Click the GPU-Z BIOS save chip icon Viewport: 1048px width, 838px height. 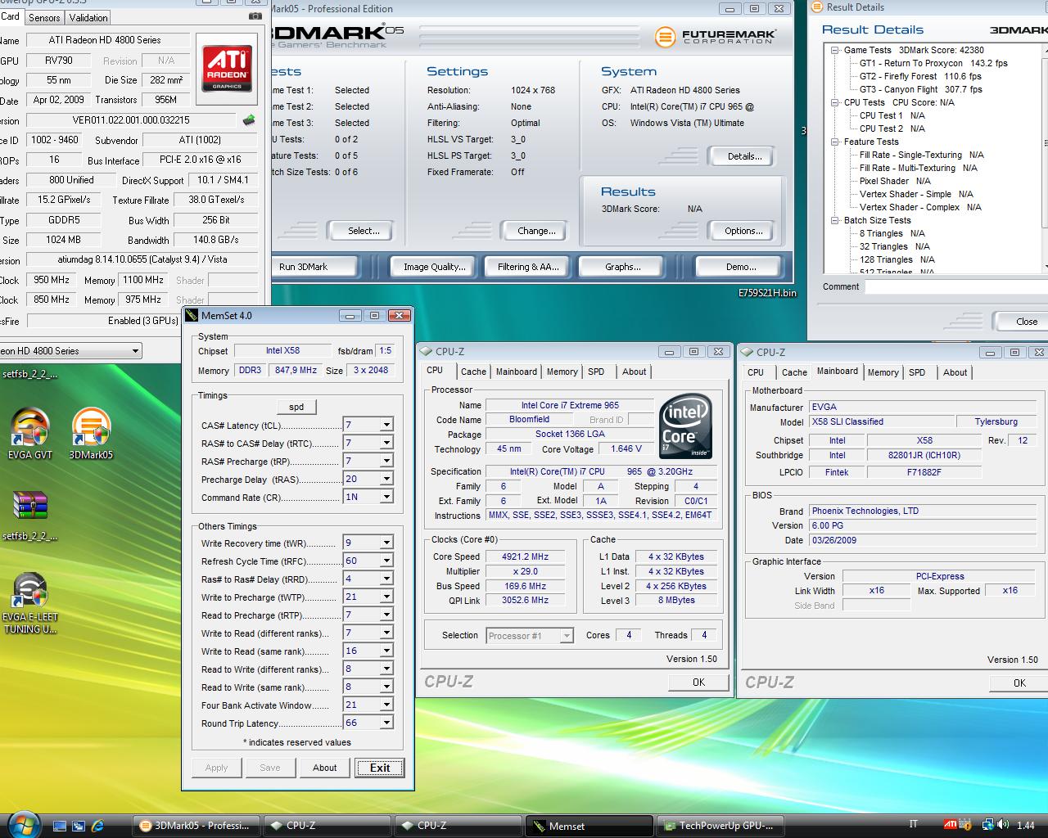click(249, 119)
